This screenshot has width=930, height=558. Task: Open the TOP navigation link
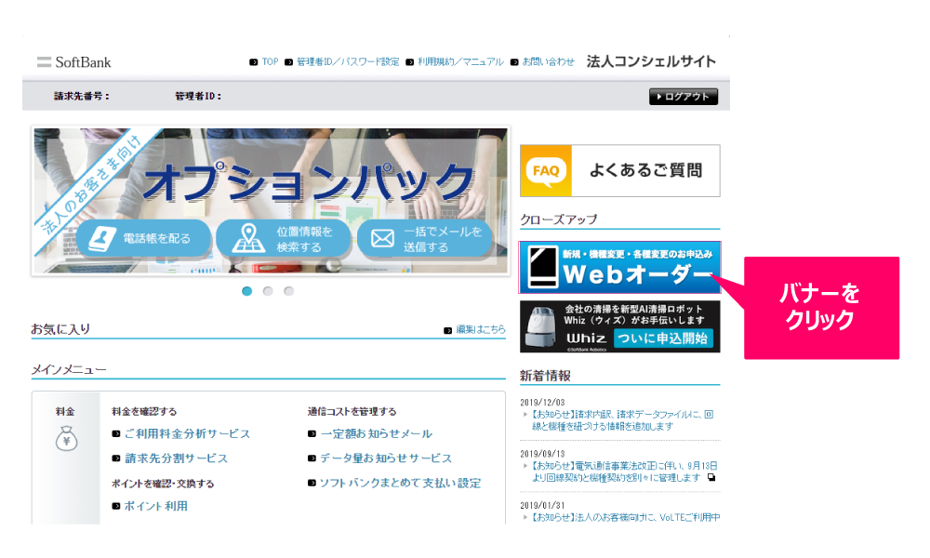[x=270, y=61]
